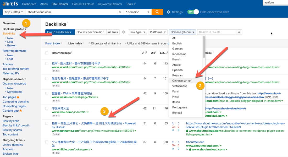
Task: Collapse the Pages sidebar section
Action: pyautogui.click(x=8, y=116)
